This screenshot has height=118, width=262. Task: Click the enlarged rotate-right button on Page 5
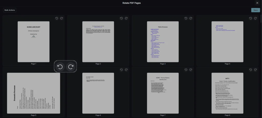click(71, 67)
